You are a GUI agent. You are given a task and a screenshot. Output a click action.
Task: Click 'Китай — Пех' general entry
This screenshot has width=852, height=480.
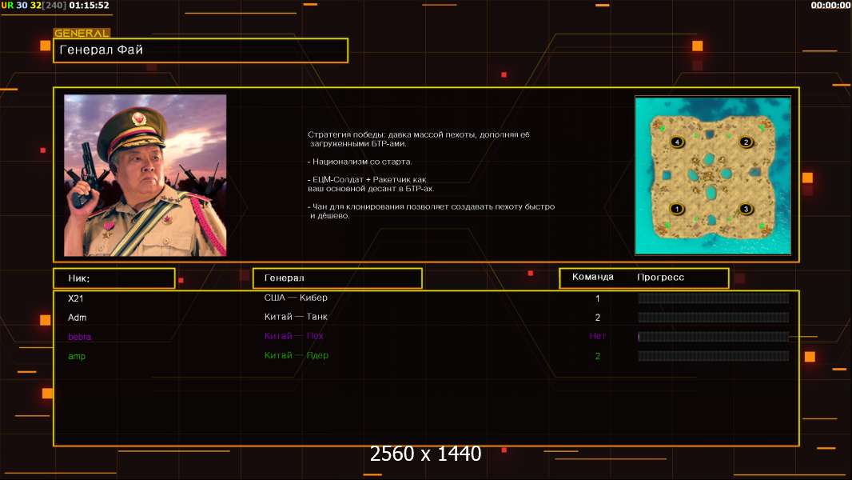pyautogui.click(x=293, y=336)
